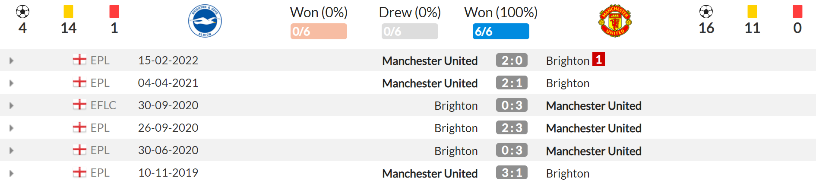Click Brighton's goals football icon
This screenshot has width=816, height=184.
tap(22, 12)
